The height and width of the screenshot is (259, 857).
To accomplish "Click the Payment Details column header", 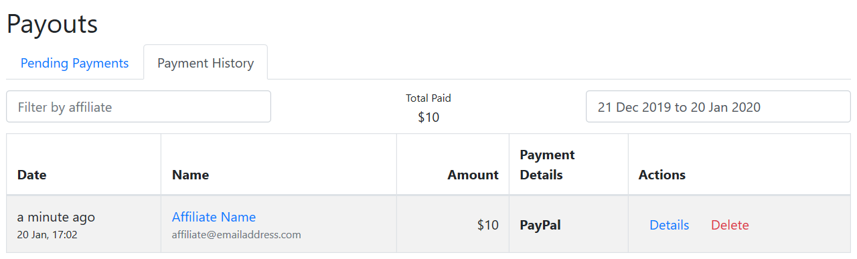I will [547, 165].
